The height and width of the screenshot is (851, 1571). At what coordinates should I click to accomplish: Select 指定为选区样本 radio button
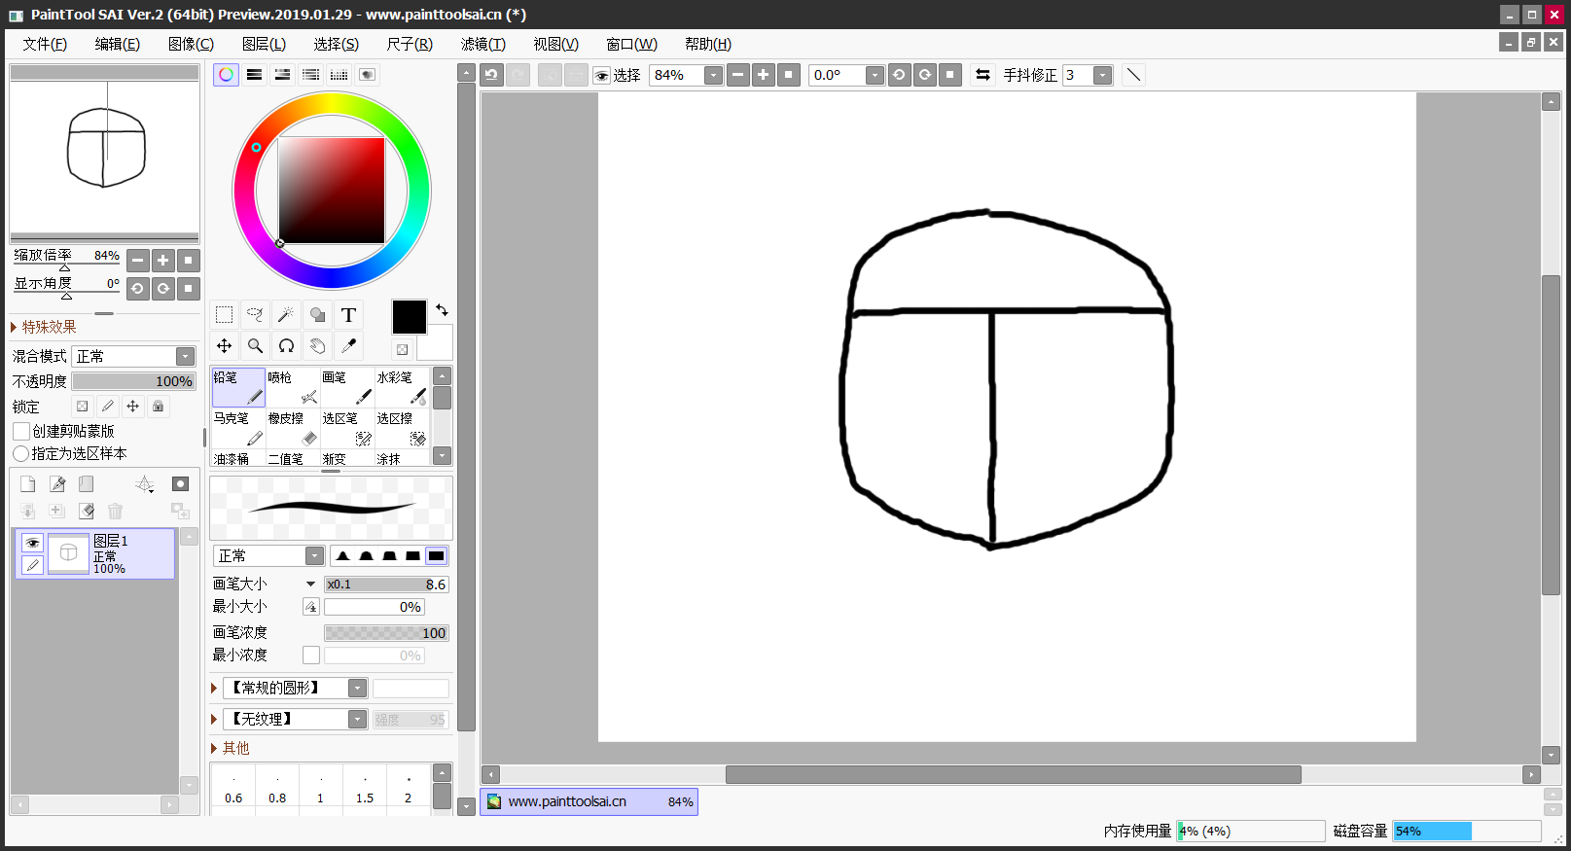[x=20, y=453]
